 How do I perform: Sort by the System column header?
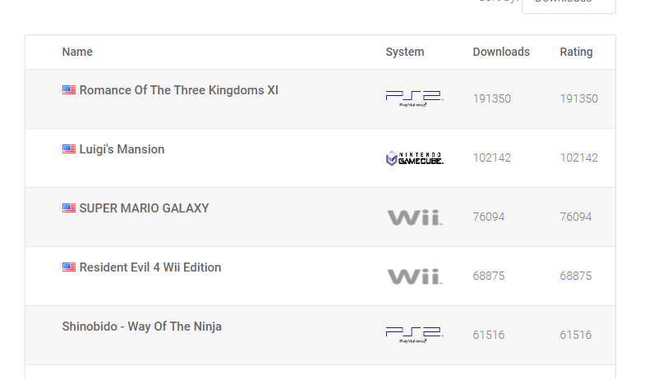coord(405,52)
